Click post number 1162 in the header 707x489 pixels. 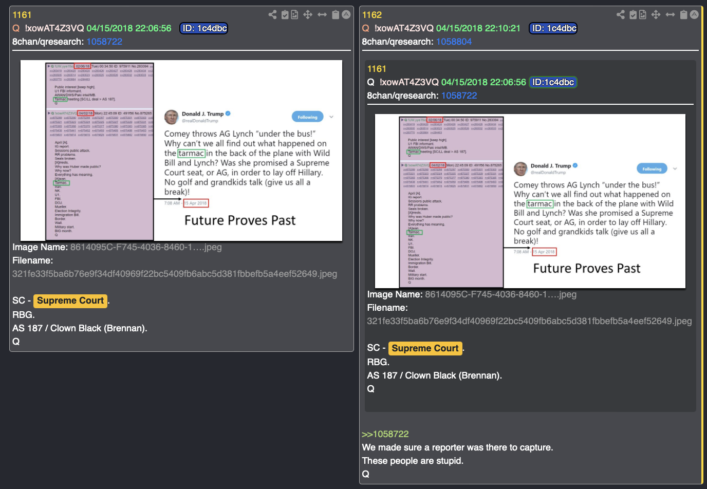[372, 15]
